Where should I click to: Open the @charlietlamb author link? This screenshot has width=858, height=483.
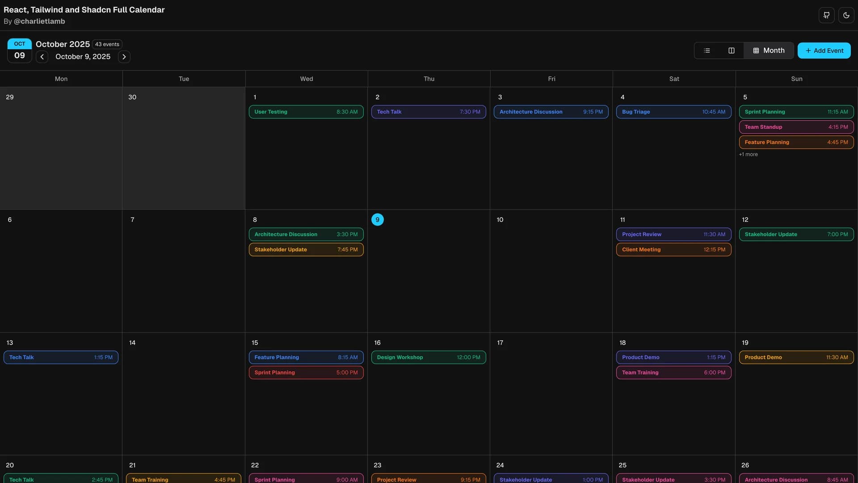click(x=39, y=21)
